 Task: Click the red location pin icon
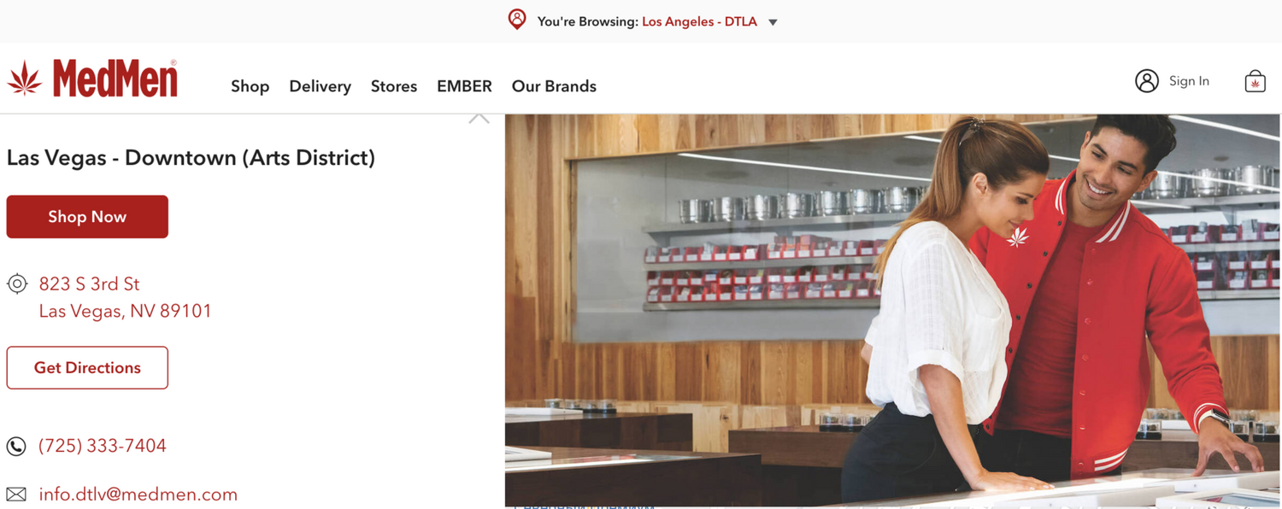517,20
